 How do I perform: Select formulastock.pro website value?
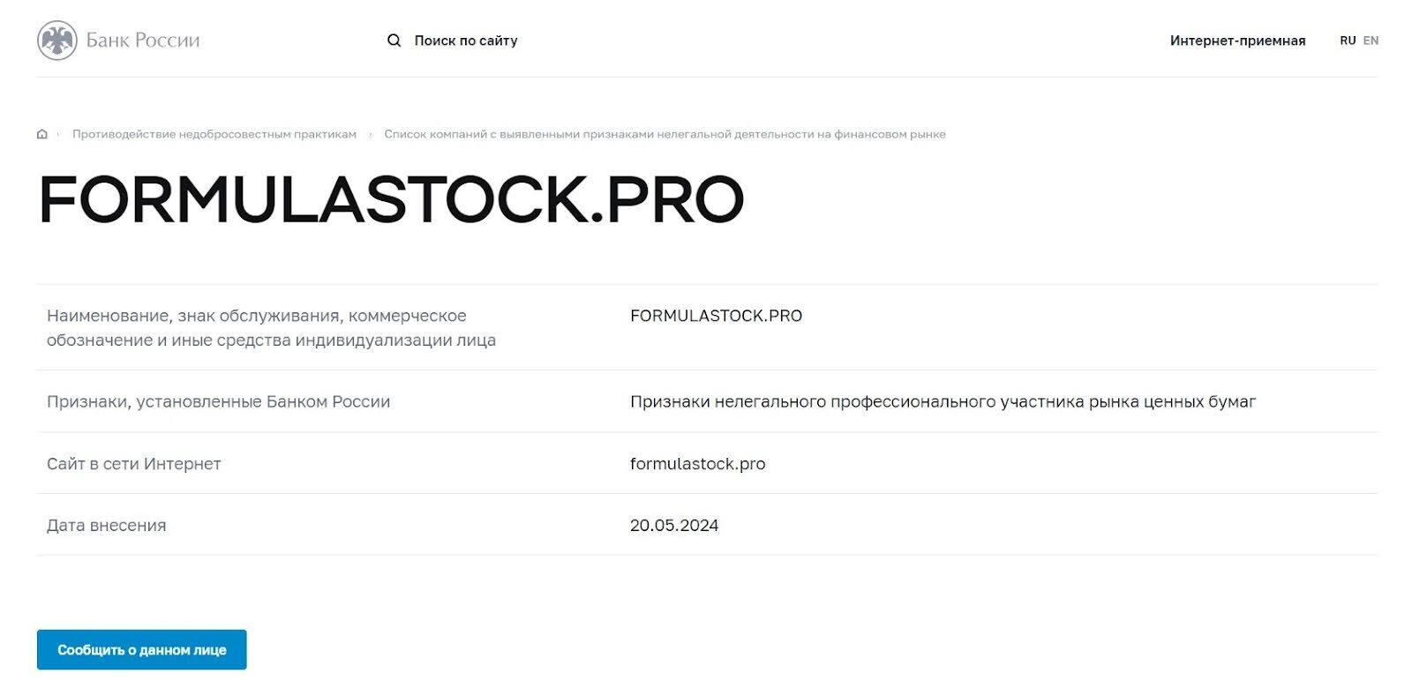point(698,464)
